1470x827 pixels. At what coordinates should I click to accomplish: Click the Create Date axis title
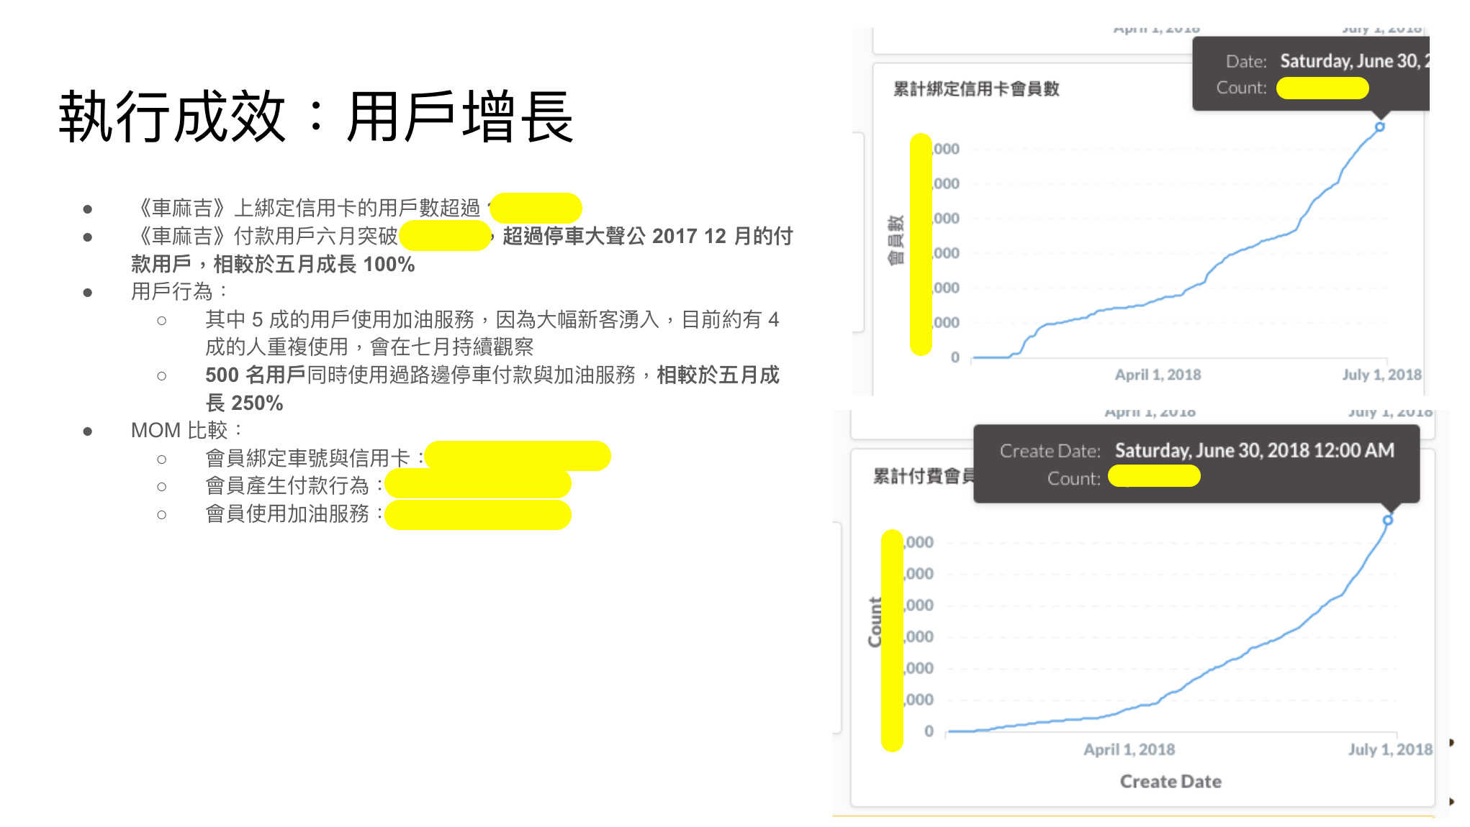1171,782
